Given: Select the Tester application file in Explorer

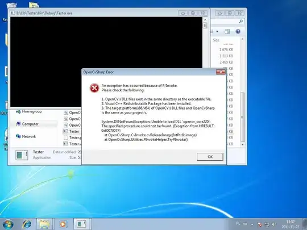Looking at the screenshot, I should (x=72, y=131).
